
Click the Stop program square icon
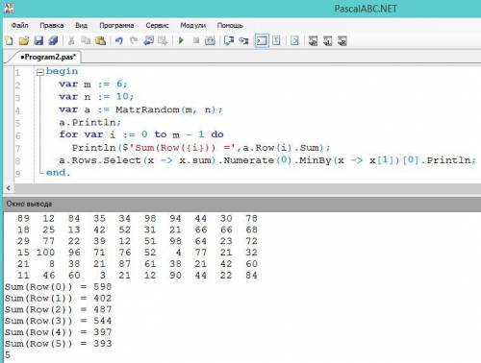196,40
